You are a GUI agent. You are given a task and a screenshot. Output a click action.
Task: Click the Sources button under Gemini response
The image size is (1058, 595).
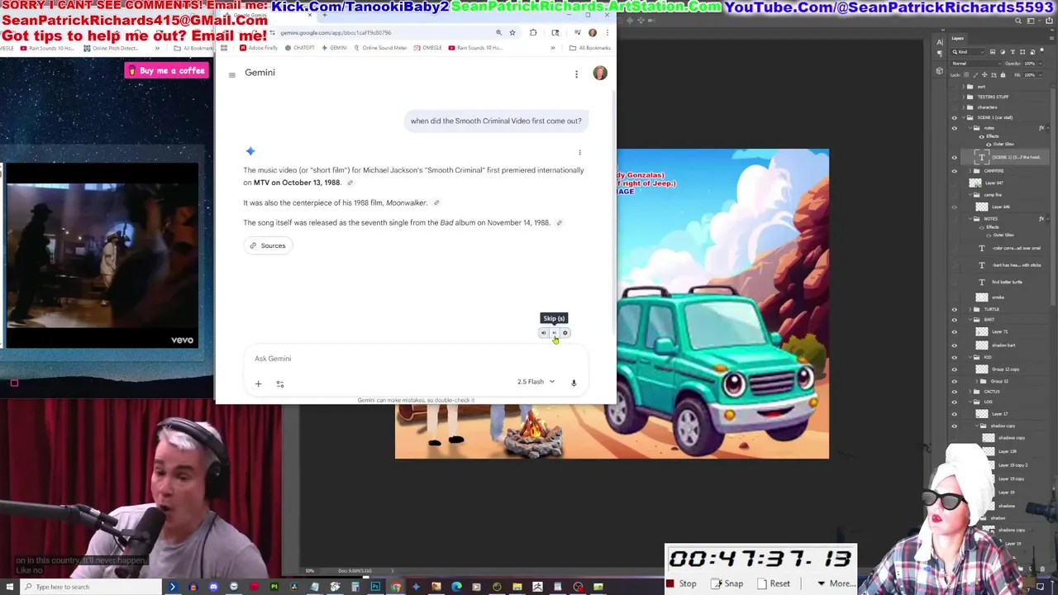[x=268, y=245]
